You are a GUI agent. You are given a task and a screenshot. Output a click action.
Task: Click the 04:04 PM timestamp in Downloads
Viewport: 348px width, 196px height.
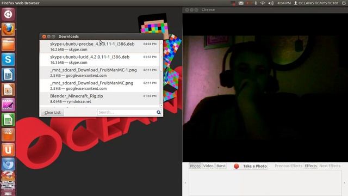(150, 44)
